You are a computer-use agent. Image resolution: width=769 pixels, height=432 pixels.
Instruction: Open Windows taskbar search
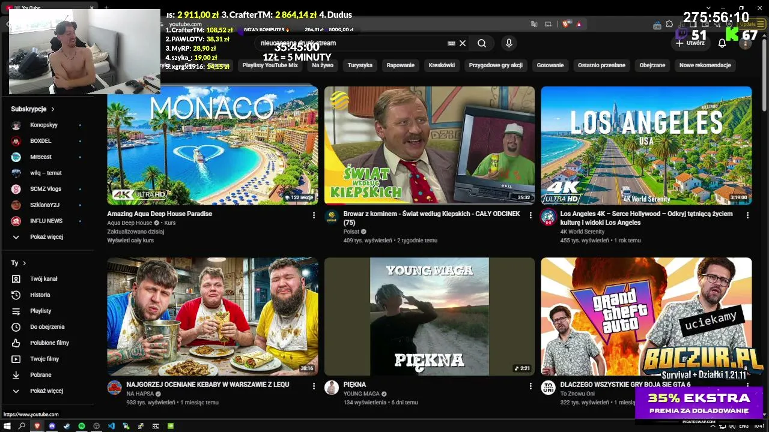(x=22, y=426)
